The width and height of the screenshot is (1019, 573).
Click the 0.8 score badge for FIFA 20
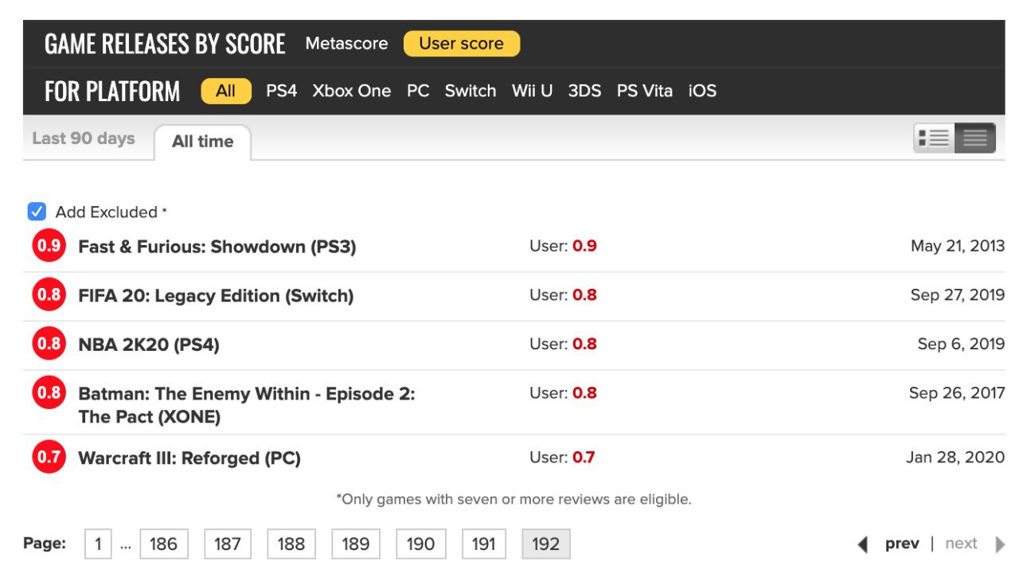pos(49,295)
